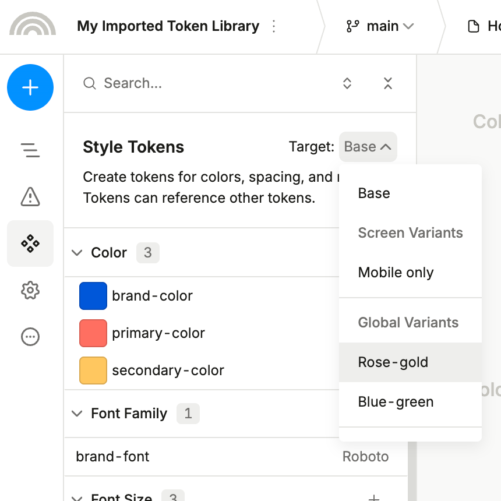The height and width of the screenshot is (501, 501).
Task: Open the warnings panel via triangle icon
Action: [30, 197]
